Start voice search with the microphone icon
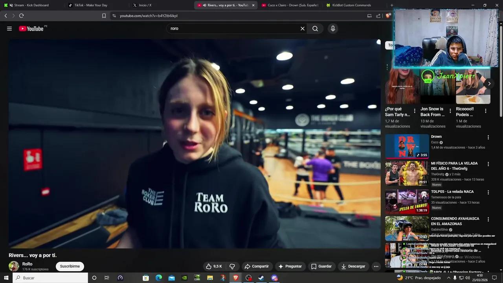 coord(333,29)
